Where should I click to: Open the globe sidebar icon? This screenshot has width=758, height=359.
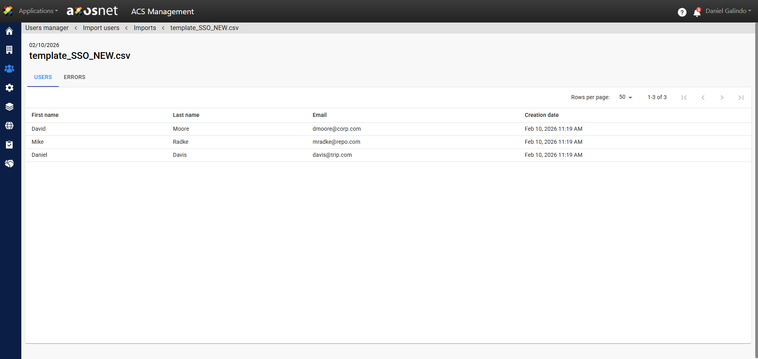(9, 126)
